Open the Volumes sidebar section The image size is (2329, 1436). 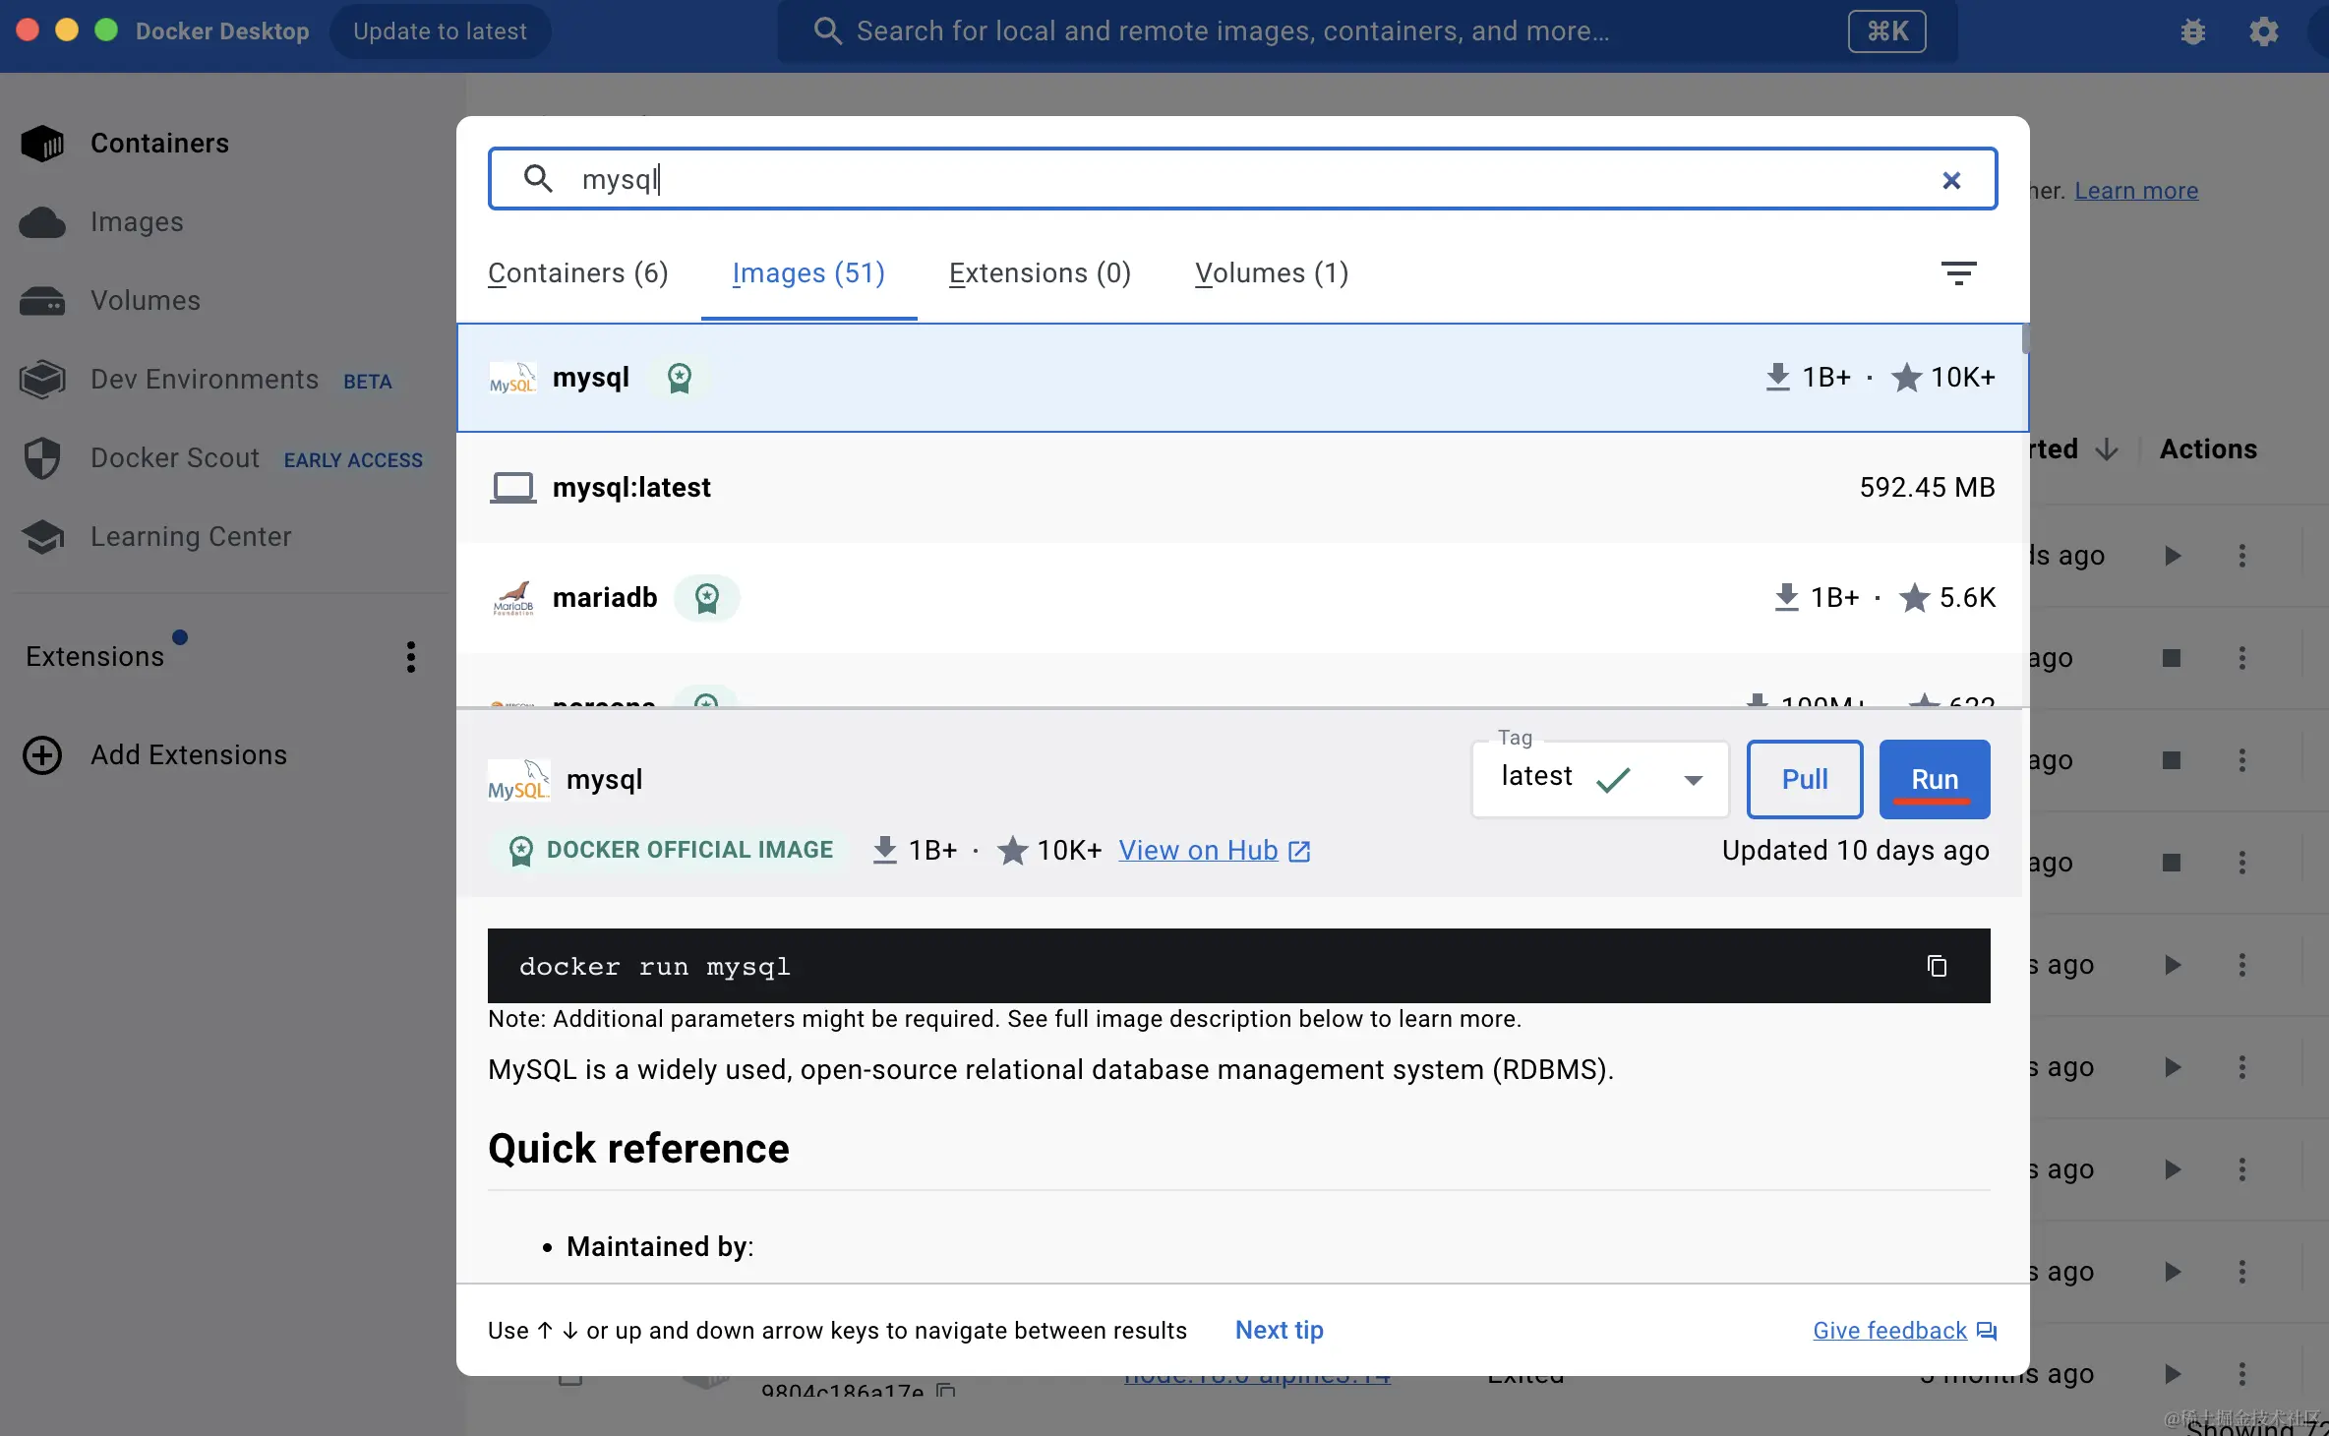click(x=145, y=301)
